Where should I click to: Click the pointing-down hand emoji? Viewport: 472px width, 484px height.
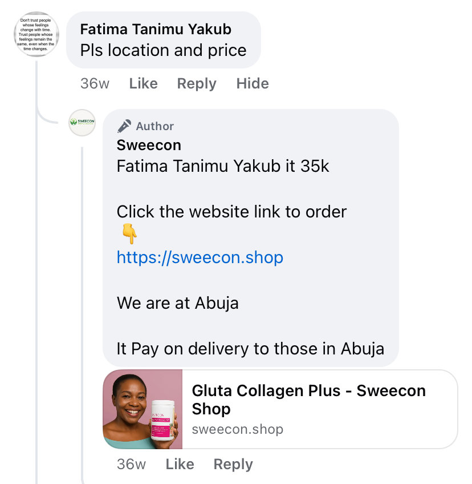point(129,234)
